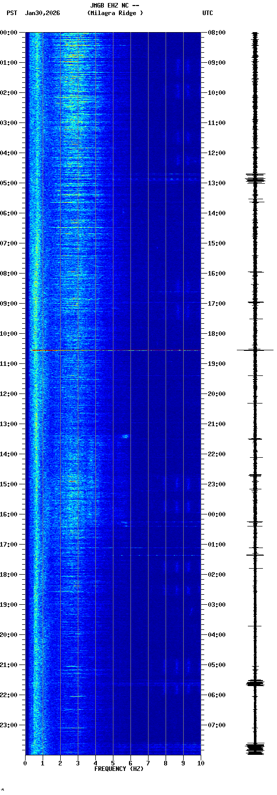Click the UTC axis '09:00' label

pos(217,63)
